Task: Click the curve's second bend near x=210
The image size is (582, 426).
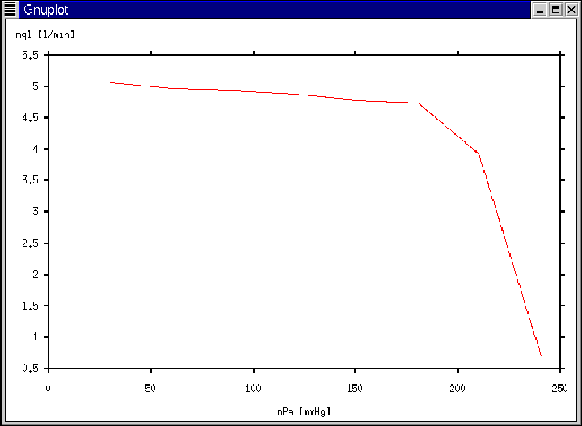Action: pyautogui.click(x=478, y=152)
